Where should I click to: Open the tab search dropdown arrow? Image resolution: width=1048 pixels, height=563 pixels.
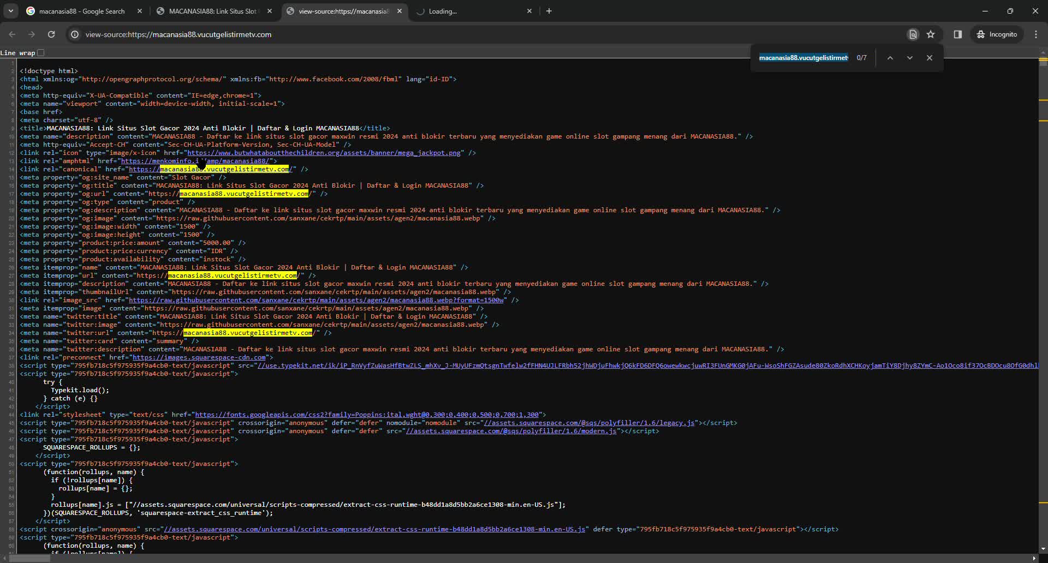click(x=11, y=11)
